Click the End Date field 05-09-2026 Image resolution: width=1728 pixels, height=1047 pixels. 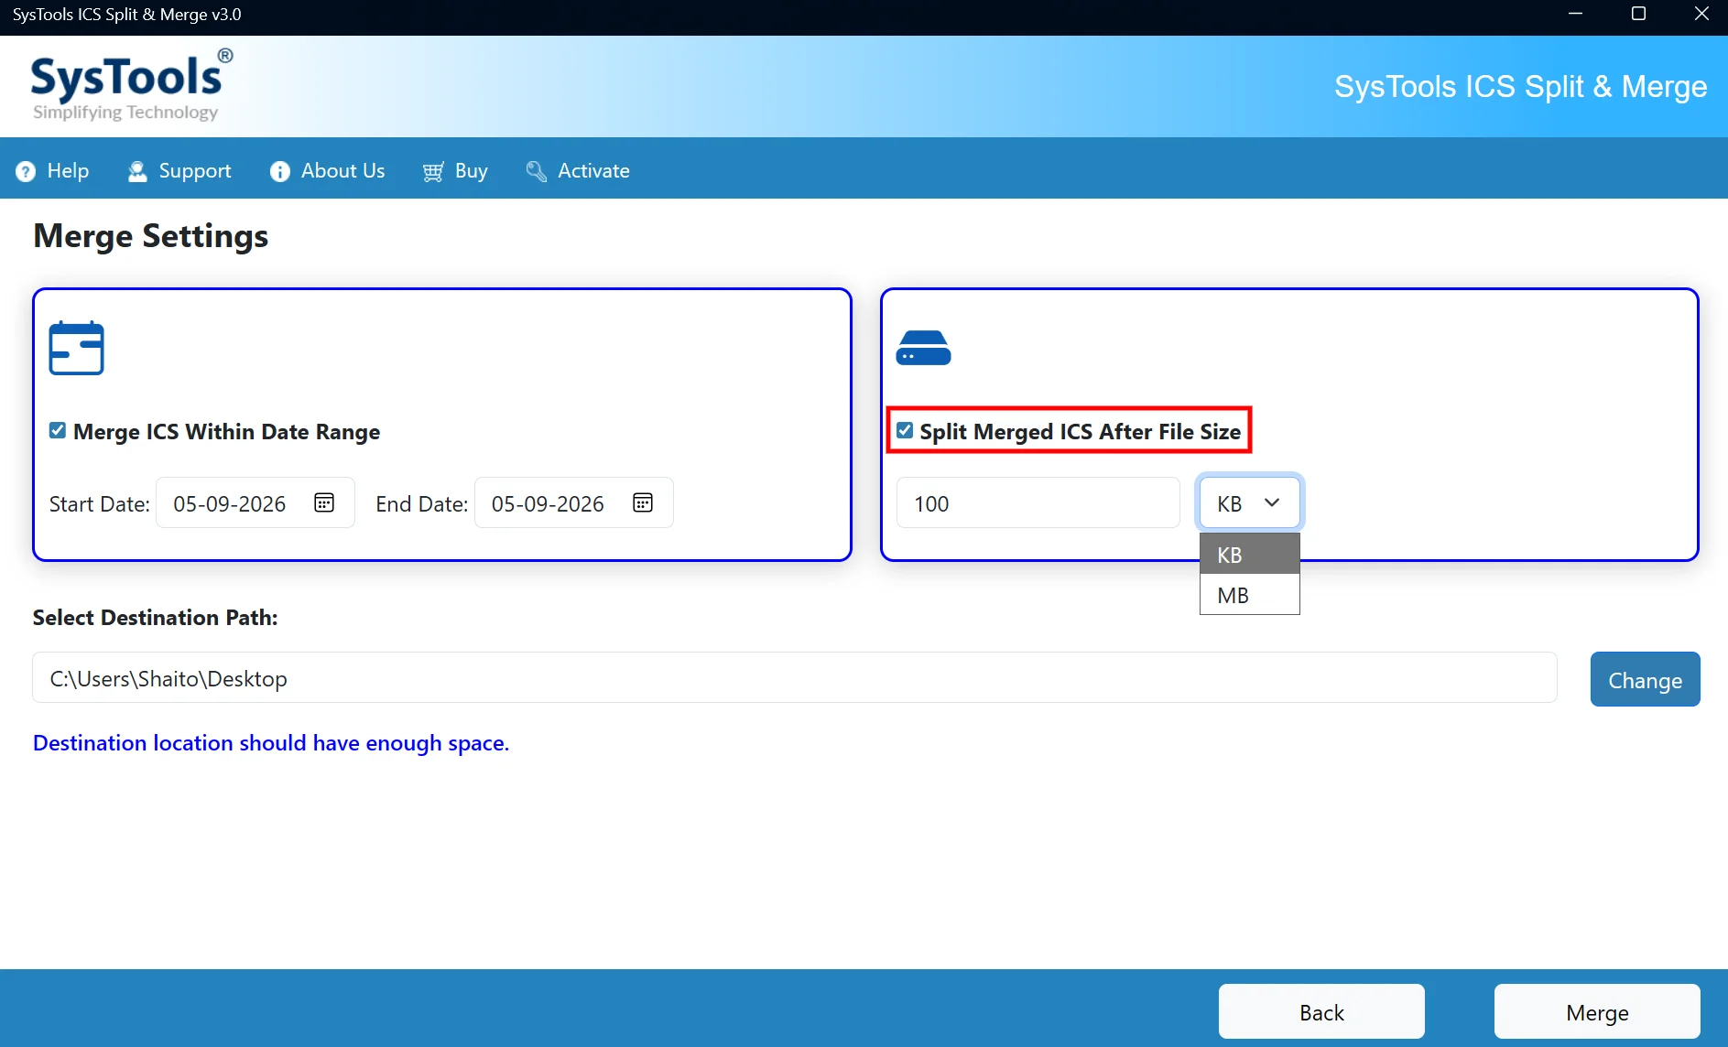coord(573,502)
